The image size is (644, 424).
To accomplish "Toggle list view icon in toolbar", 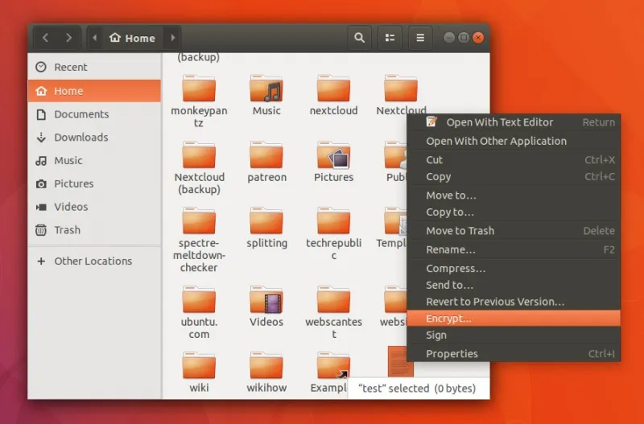I will [390, 38].
